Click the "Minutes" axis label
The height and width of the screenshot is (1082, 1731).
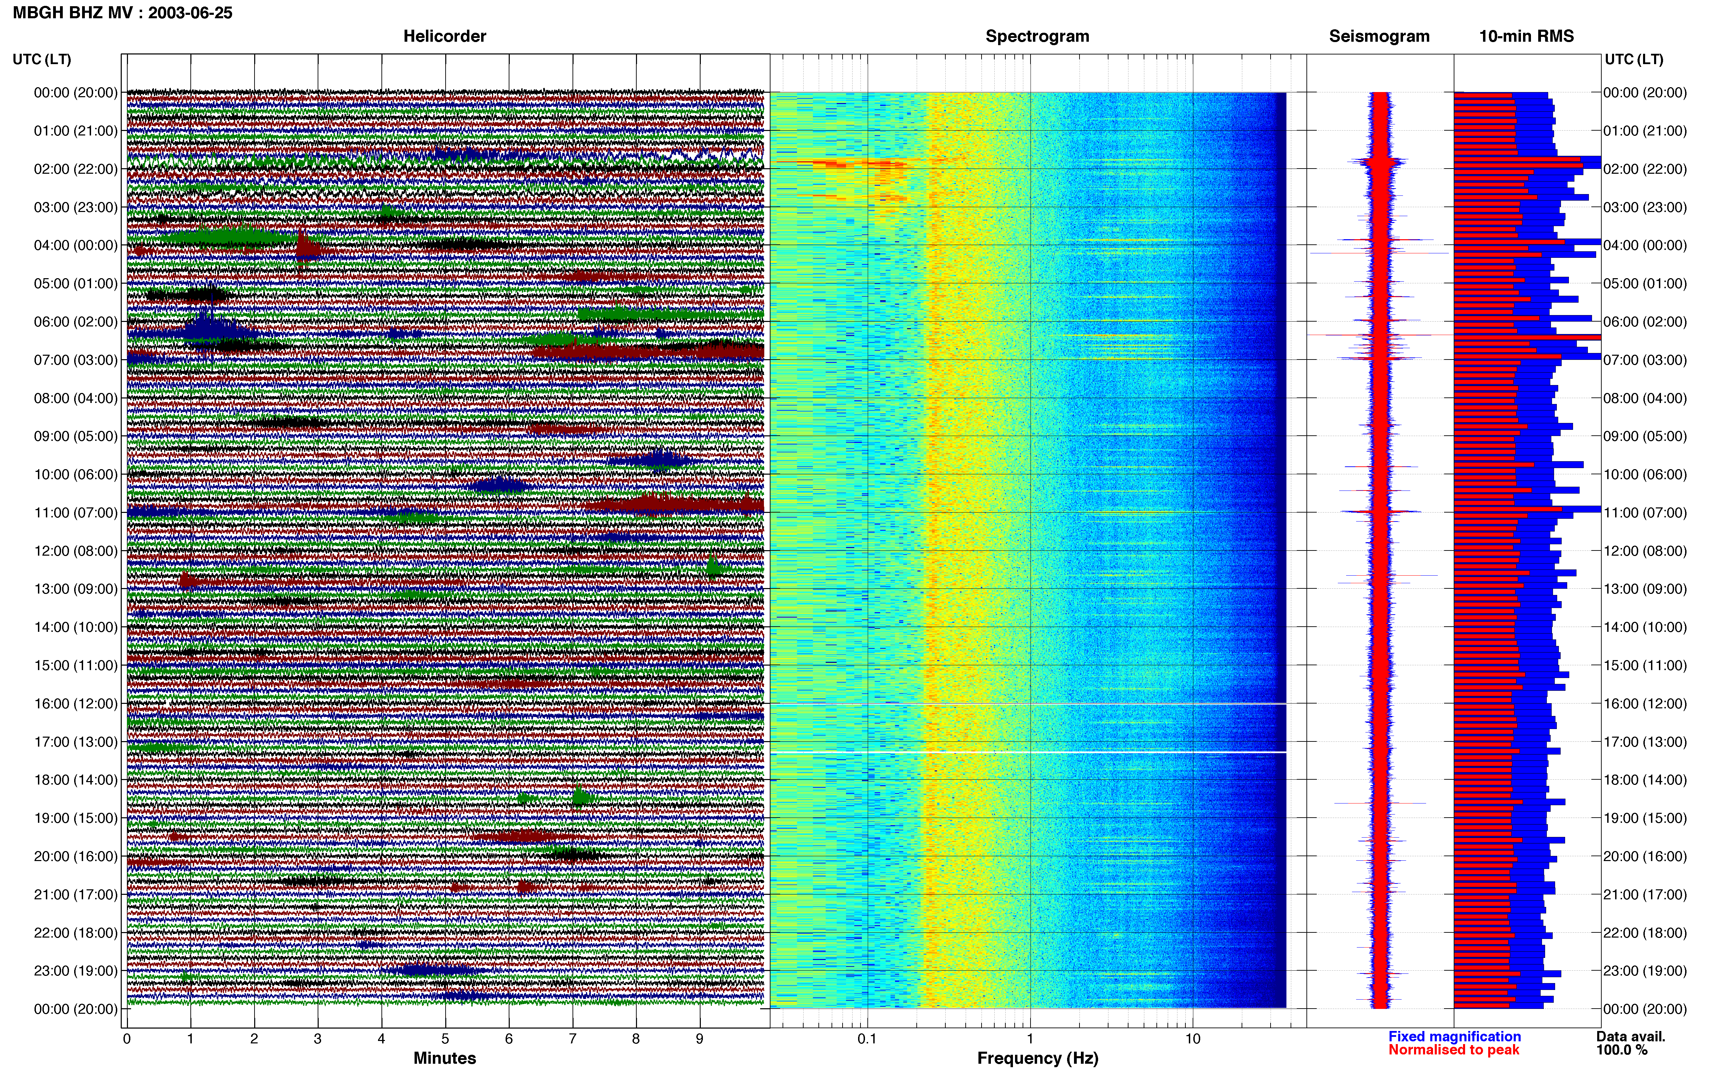pyautogui.click(x=445, y=1058)
